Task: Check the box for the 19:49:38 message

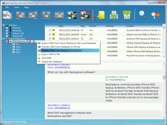Action: tap(50, 30)
